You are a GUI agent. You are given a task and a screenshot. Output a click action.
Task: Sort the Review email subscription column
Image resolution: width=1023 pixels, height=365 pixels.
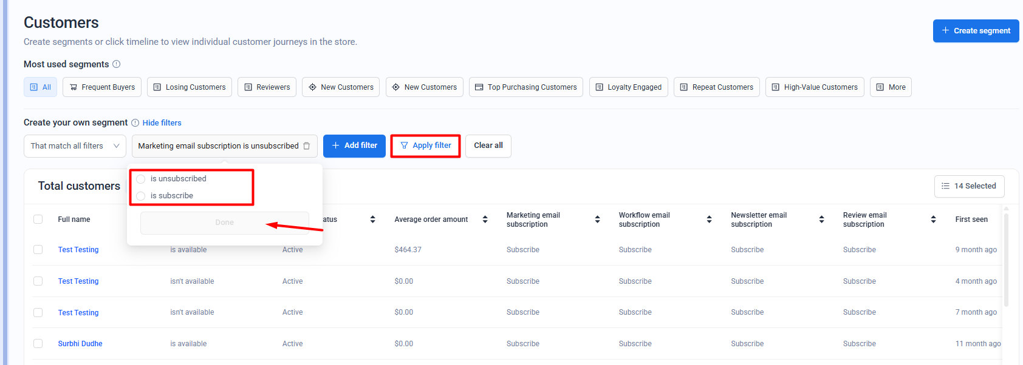[x=933, y=219]
